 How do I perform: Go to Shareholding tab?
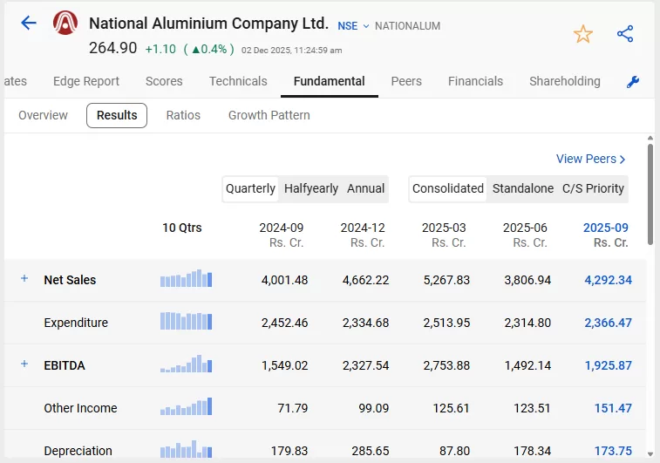(x=565, y=81)
